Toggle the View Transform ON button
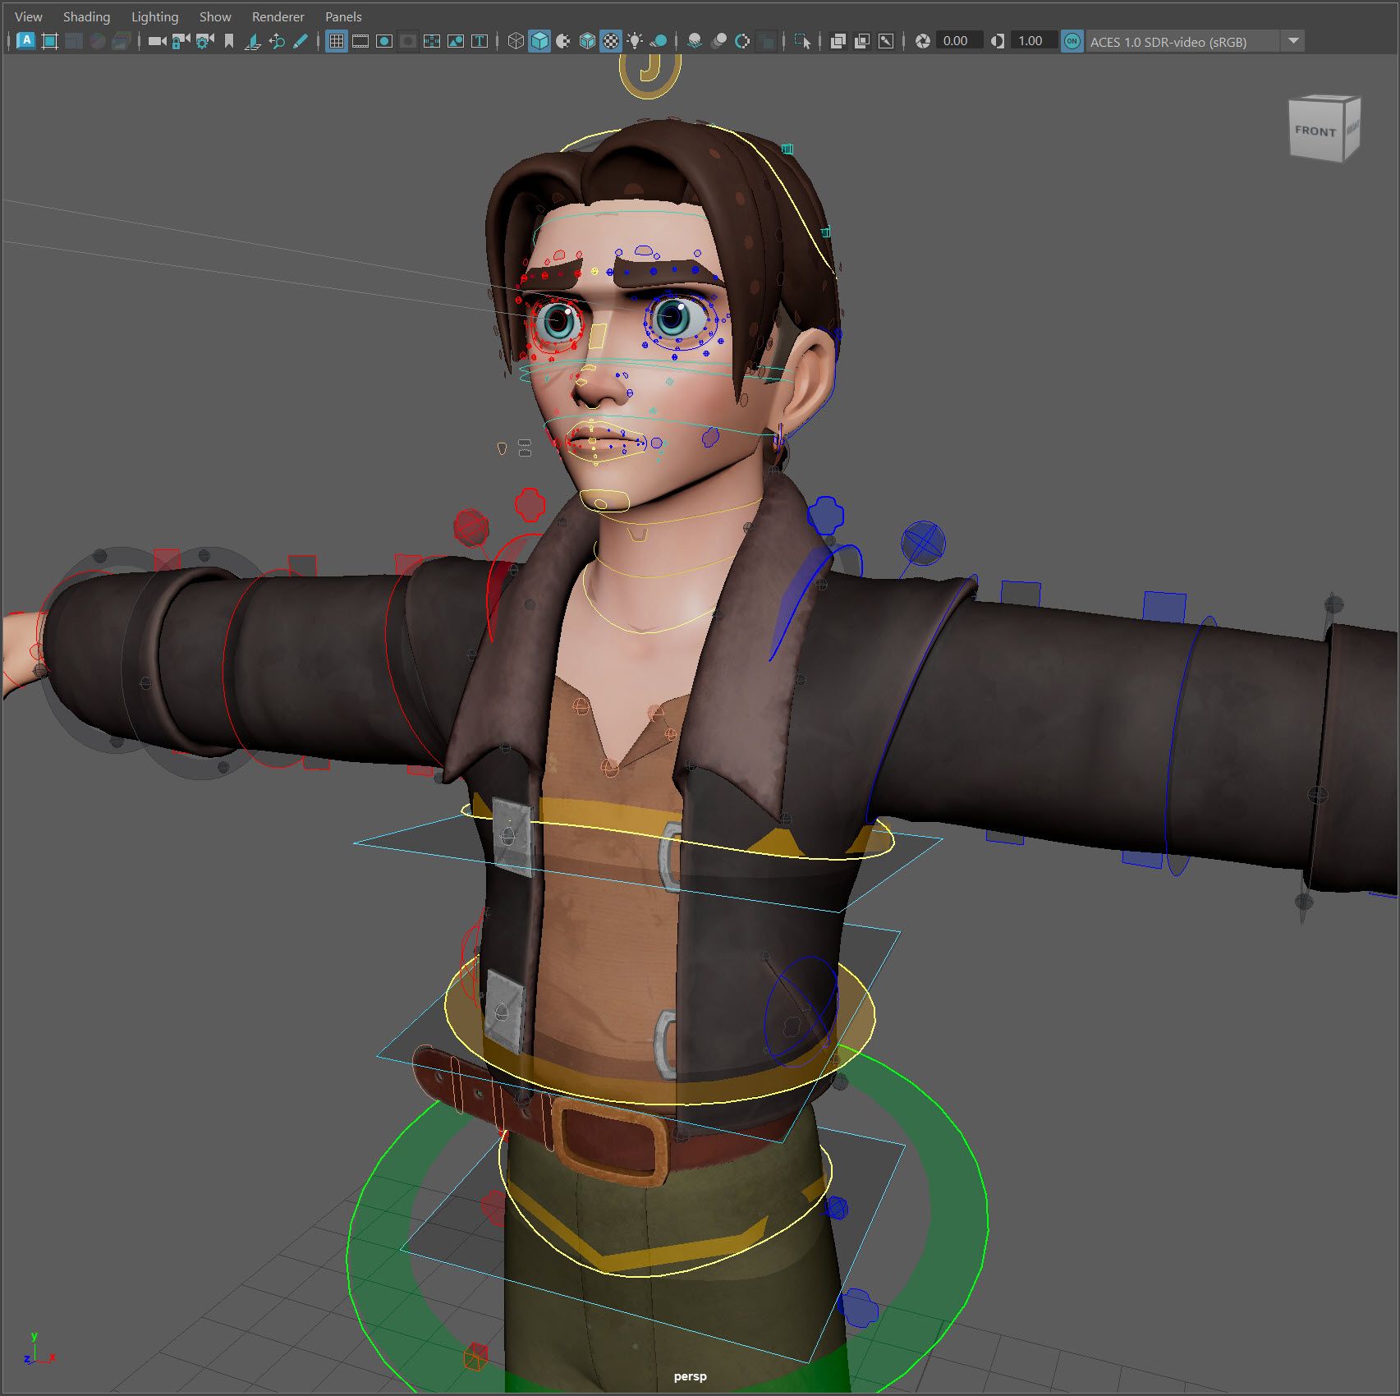 1072,41
